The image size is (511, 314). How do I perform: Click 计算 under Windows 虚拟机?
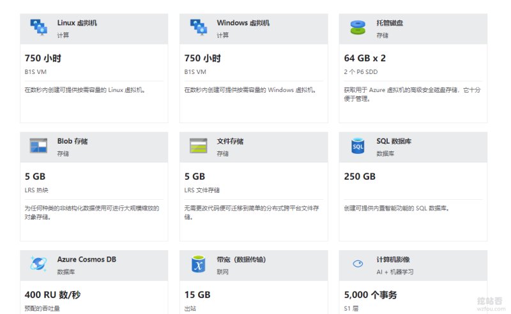222,35
